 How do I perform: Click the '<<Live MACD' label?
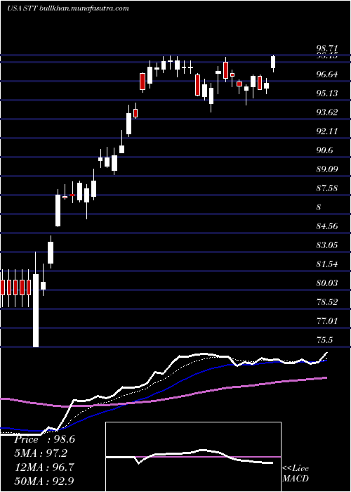pos(296,474)
